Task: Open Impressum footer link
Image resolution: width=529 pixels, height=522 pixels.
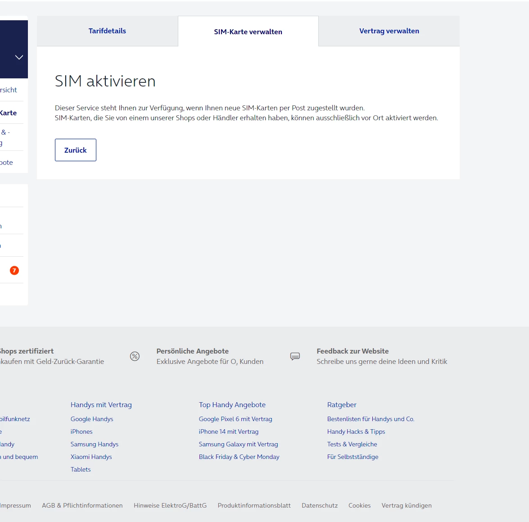Action: coord(15,505)
